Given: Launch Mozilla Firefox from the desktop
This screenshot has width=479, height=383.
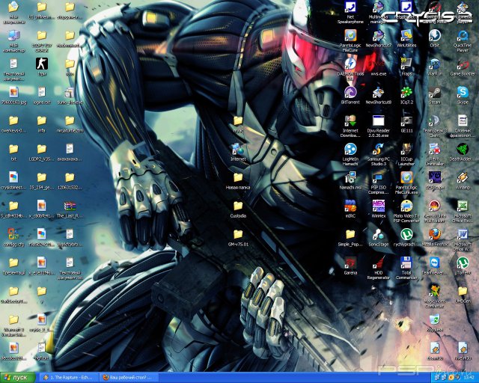Looking at the screenshot, I should [x=434, y=234].
